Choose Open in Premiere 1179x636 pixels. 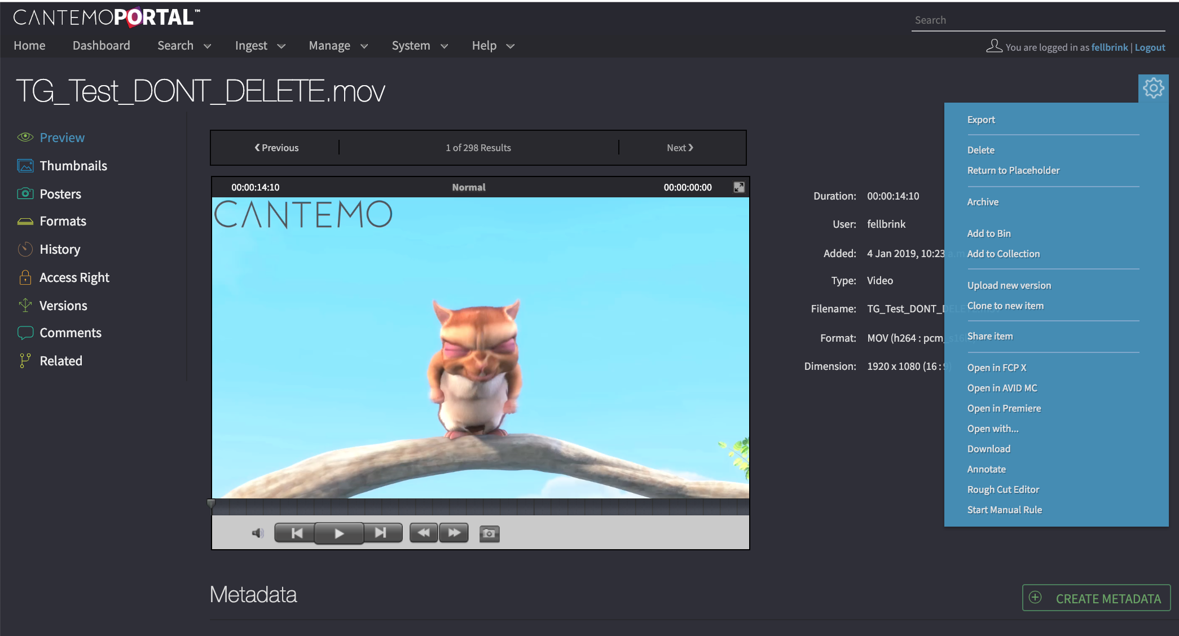pos(1004,408)
